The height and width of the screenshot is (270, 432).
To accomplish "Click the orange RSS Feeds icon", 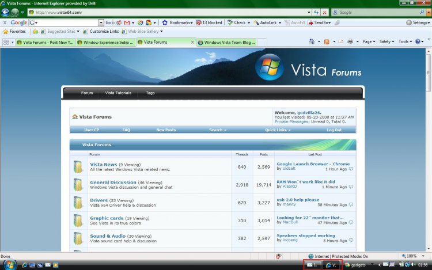I will pos(327,41).
